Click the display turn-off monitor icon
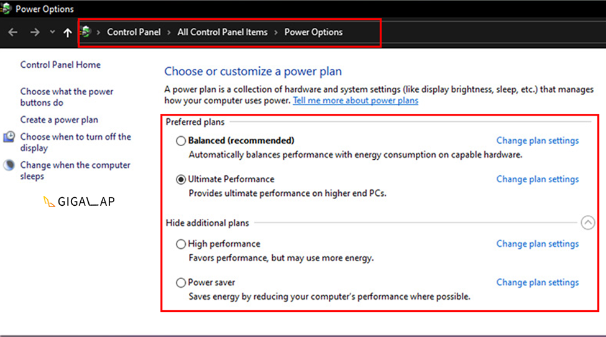This screenshot has width=606, height=337. point(9,137)
